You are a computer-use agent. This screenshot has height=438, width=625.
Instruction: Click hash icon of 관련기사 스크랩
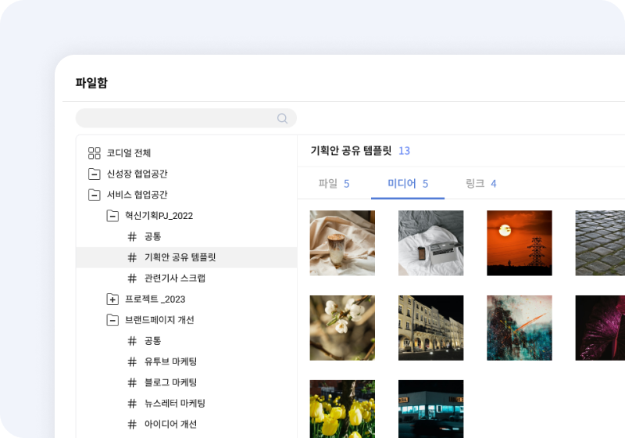pyautogui.click(x=132, y=278)
